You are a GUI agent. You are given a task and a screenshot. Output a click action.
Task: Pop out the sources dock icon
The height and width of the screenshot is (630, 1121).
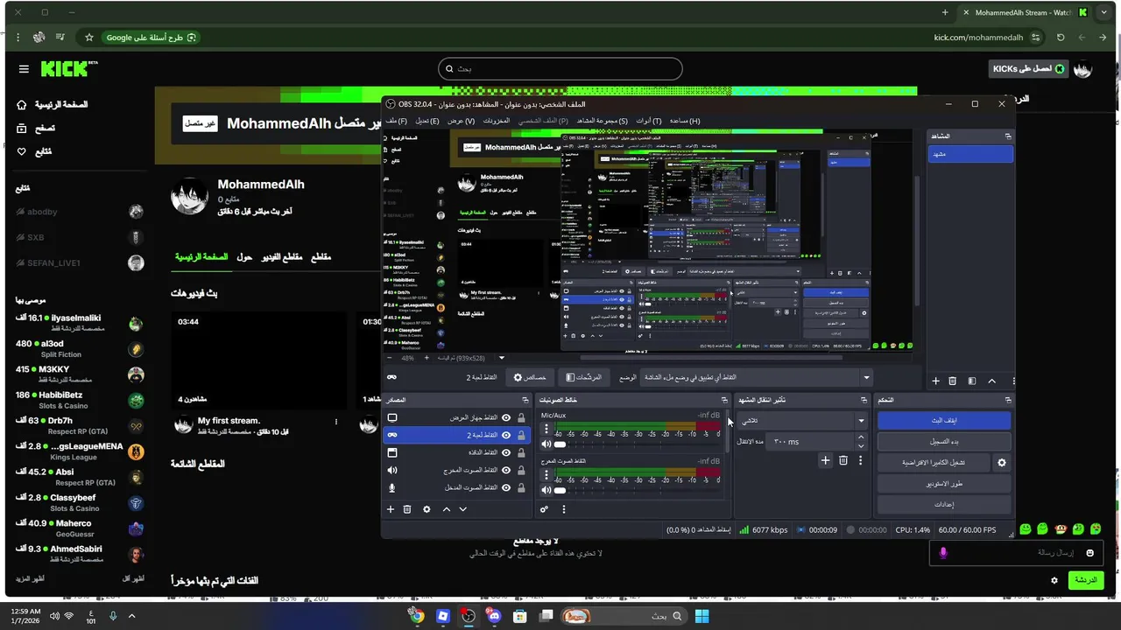(x=525, y=400)
